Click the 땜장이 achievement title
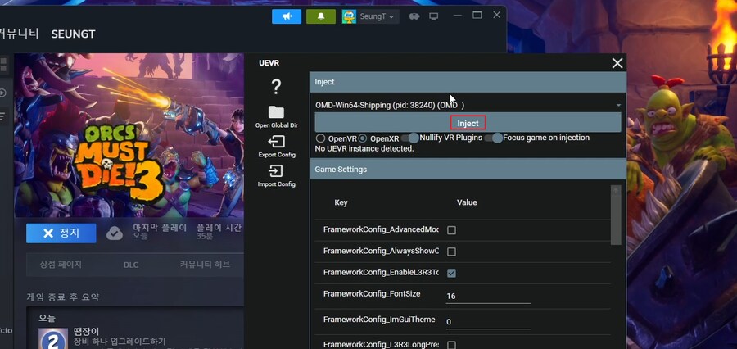 tap(86, 332)
